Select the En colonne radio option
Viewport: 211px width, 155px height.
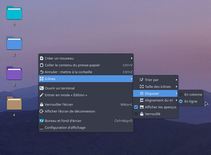pyautogui.click(x=181, y=95)
